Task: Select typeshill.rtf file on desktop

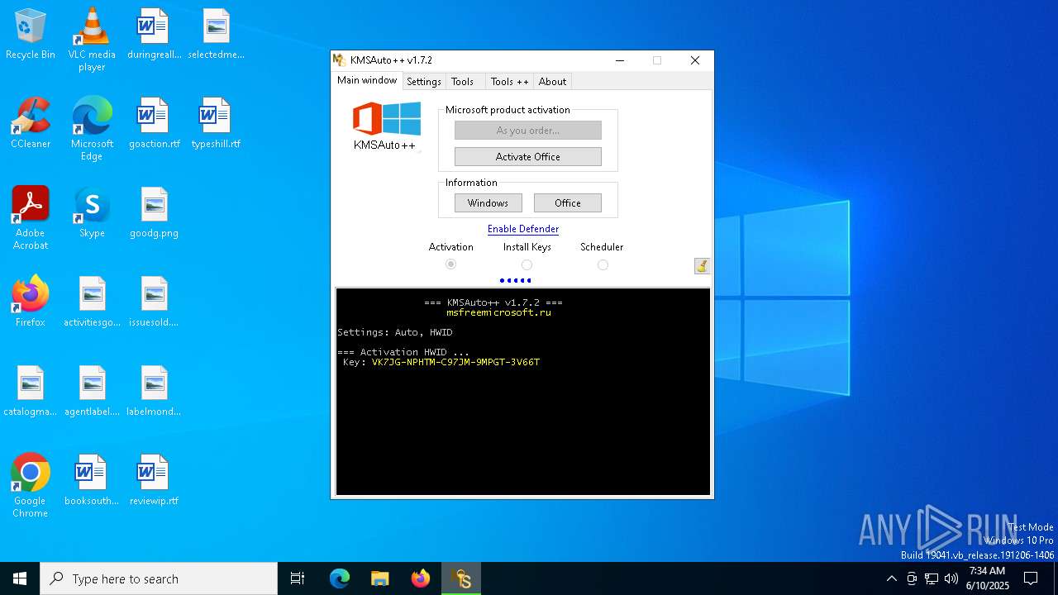Action: coord(216,123)
